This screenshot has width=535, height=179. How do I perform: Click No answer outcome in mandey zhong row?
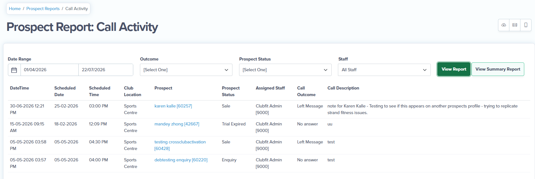(308, 124)
